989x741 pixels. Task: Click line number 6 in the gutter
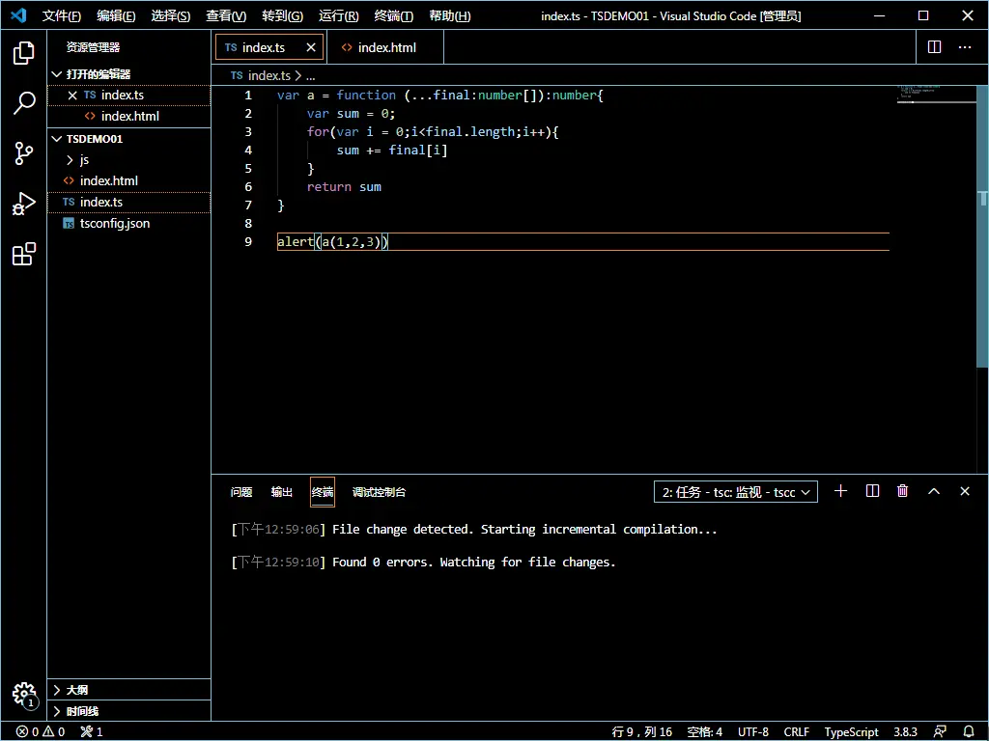(x=248, y=187)
